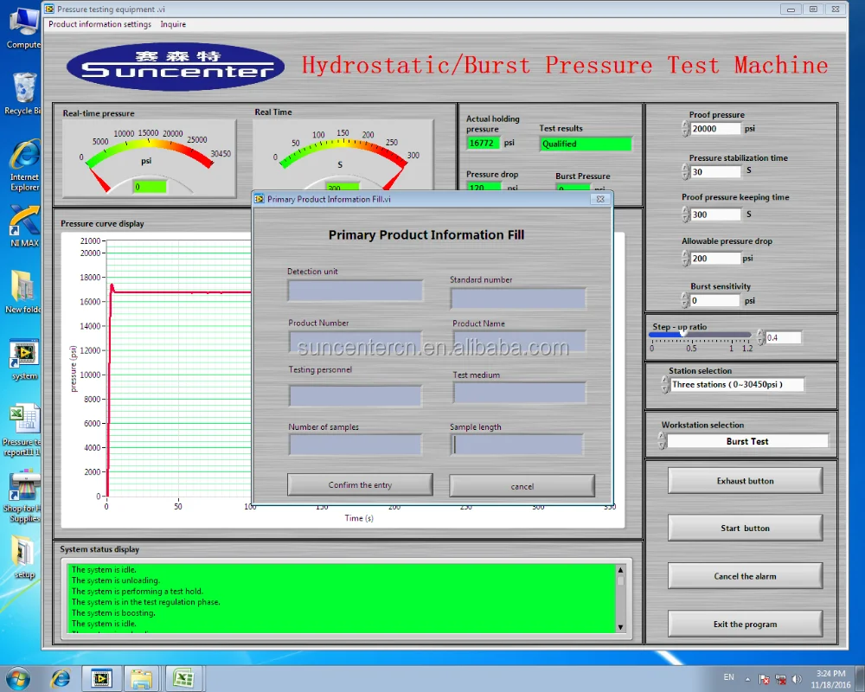The height and width of the screenshot is (692, 865).
Task: Click the cancel button in the dialog
Action: tap(522, 486)
